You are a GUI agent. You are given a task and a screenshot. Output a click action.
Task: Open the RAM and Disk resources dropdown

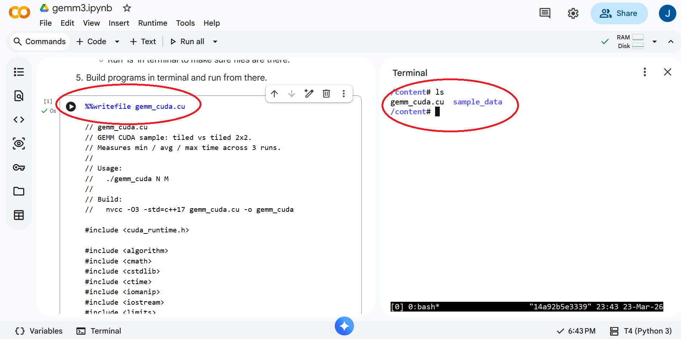click(655, 42)
